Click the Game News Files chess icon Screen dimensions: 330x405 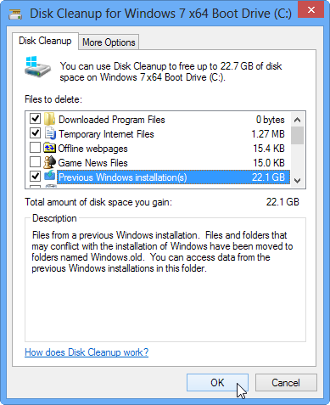pyautogui.click(x=49, y=162)
